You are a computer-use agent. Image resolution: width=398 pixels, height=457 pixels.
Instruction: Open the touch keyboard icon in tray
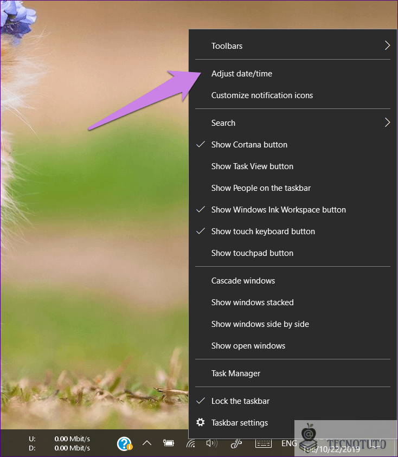coord(264,443)
